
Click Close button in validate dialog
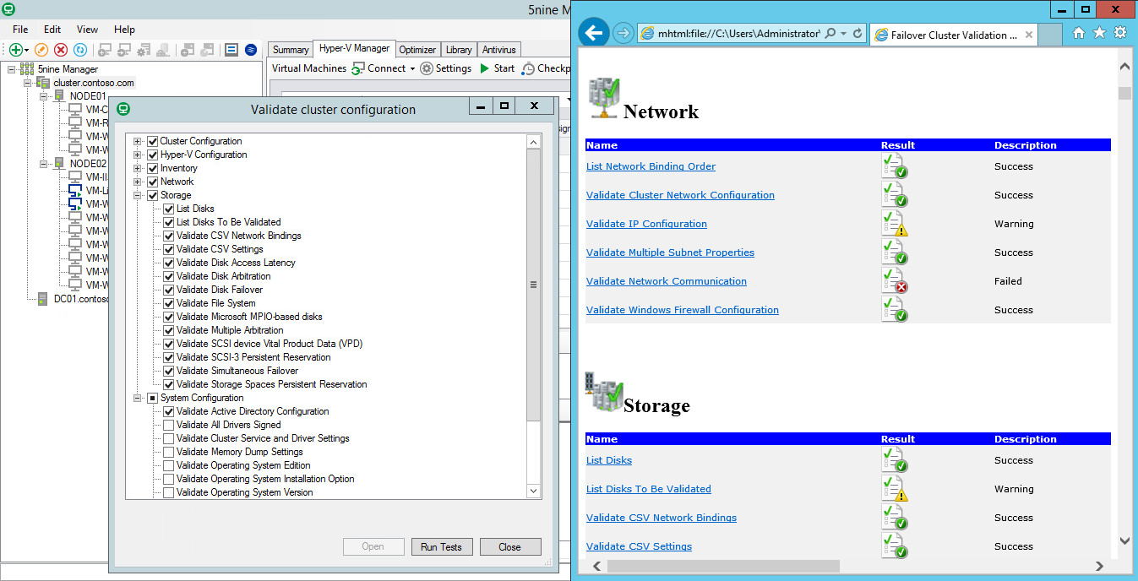click(x=509, y=546)
